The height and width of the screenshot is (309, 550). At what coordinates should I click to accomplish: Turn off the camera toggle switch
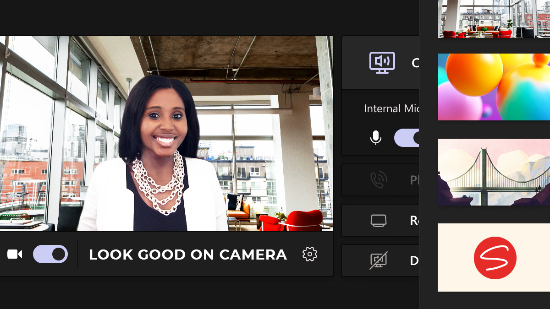(x=50, y=254)
